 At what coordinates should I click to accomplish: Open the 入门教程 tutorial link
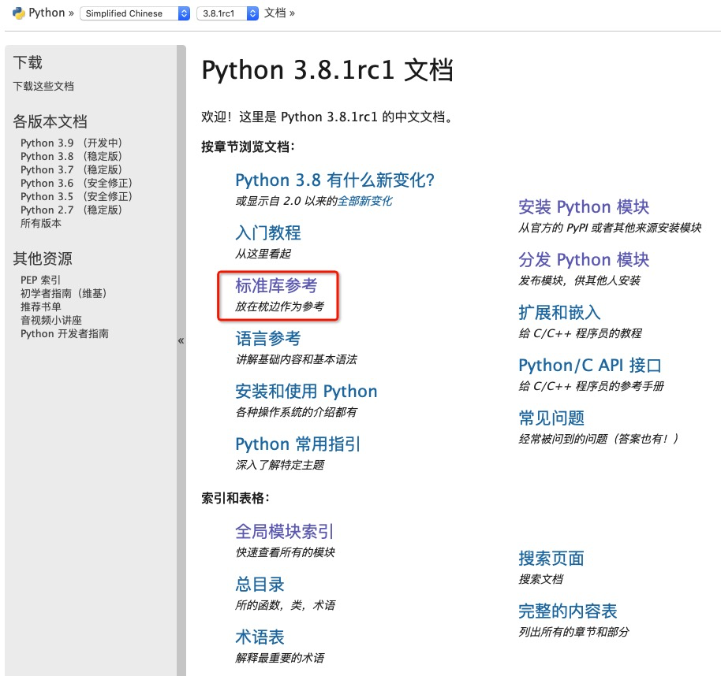pyautogui.click(x=268, y=233)
